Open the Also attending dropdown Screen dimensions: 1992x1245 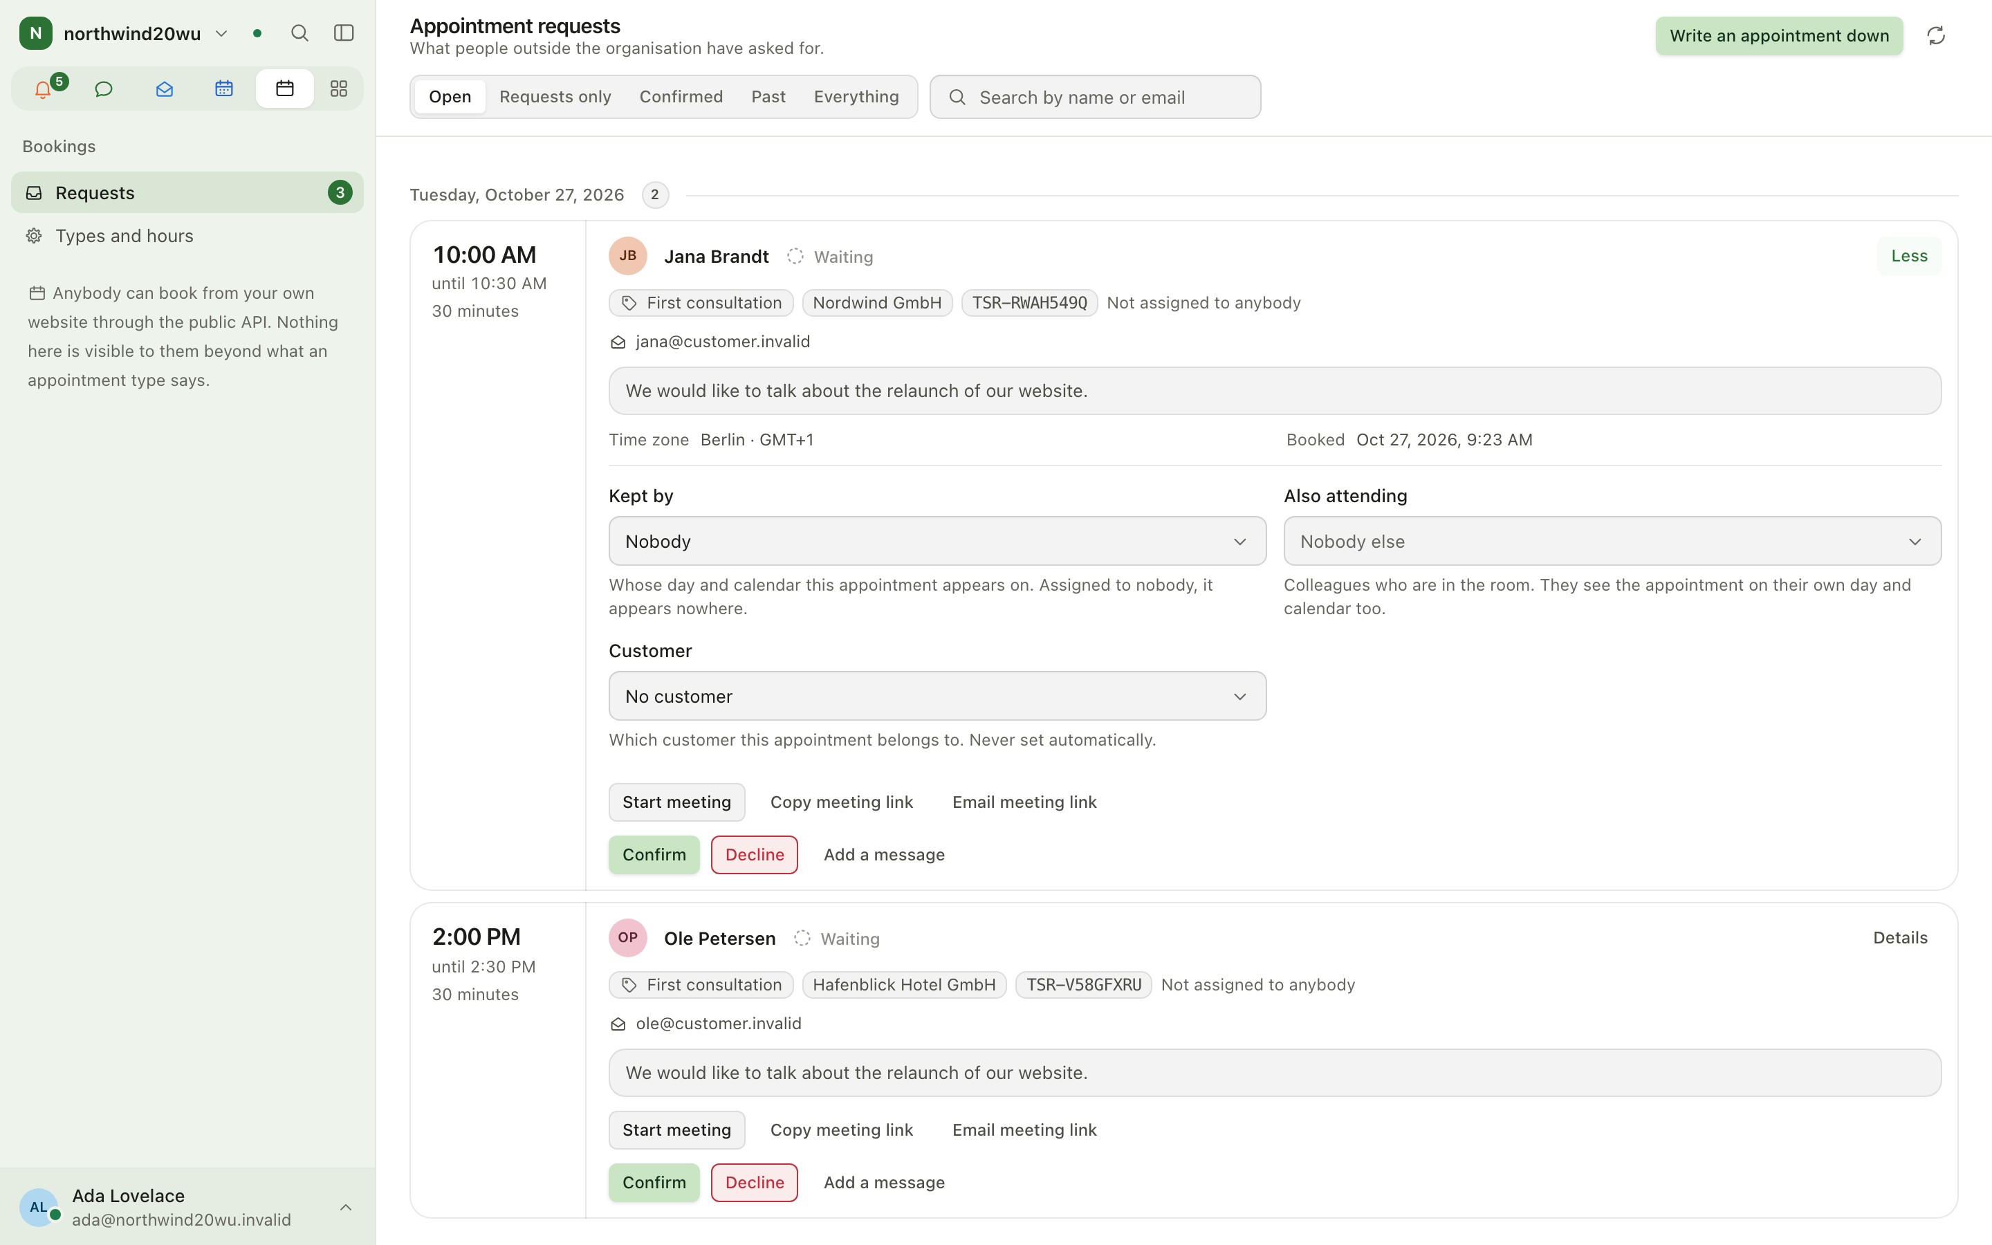click(x=1612, y=541)
